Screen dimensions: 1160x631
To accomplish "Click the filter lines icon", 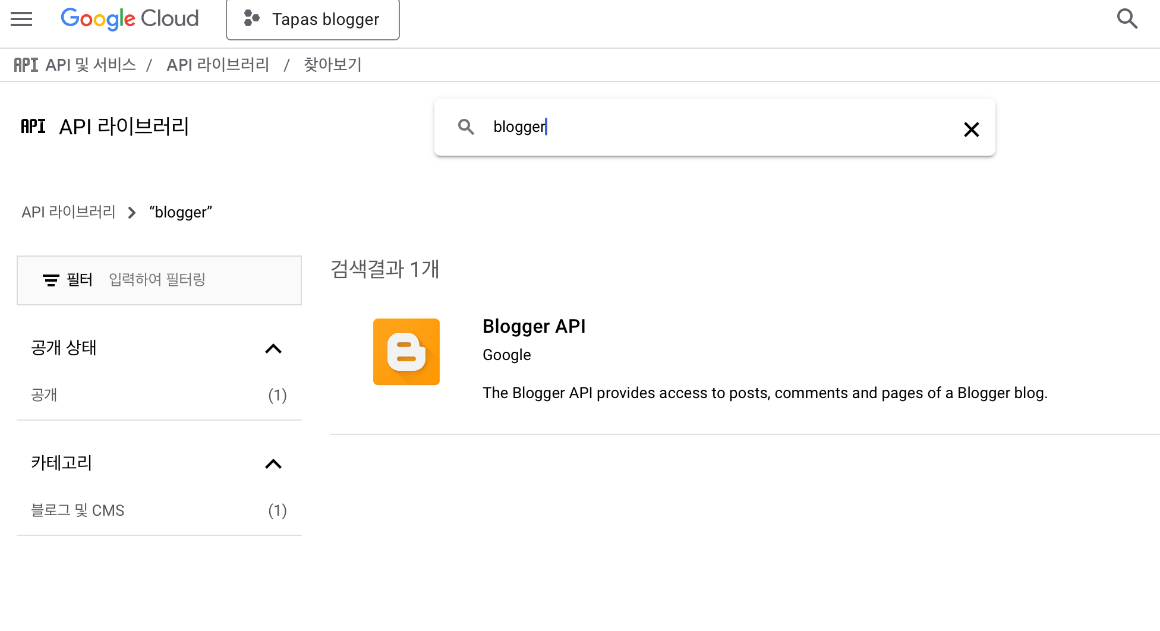I will click(x=51, y=280).
